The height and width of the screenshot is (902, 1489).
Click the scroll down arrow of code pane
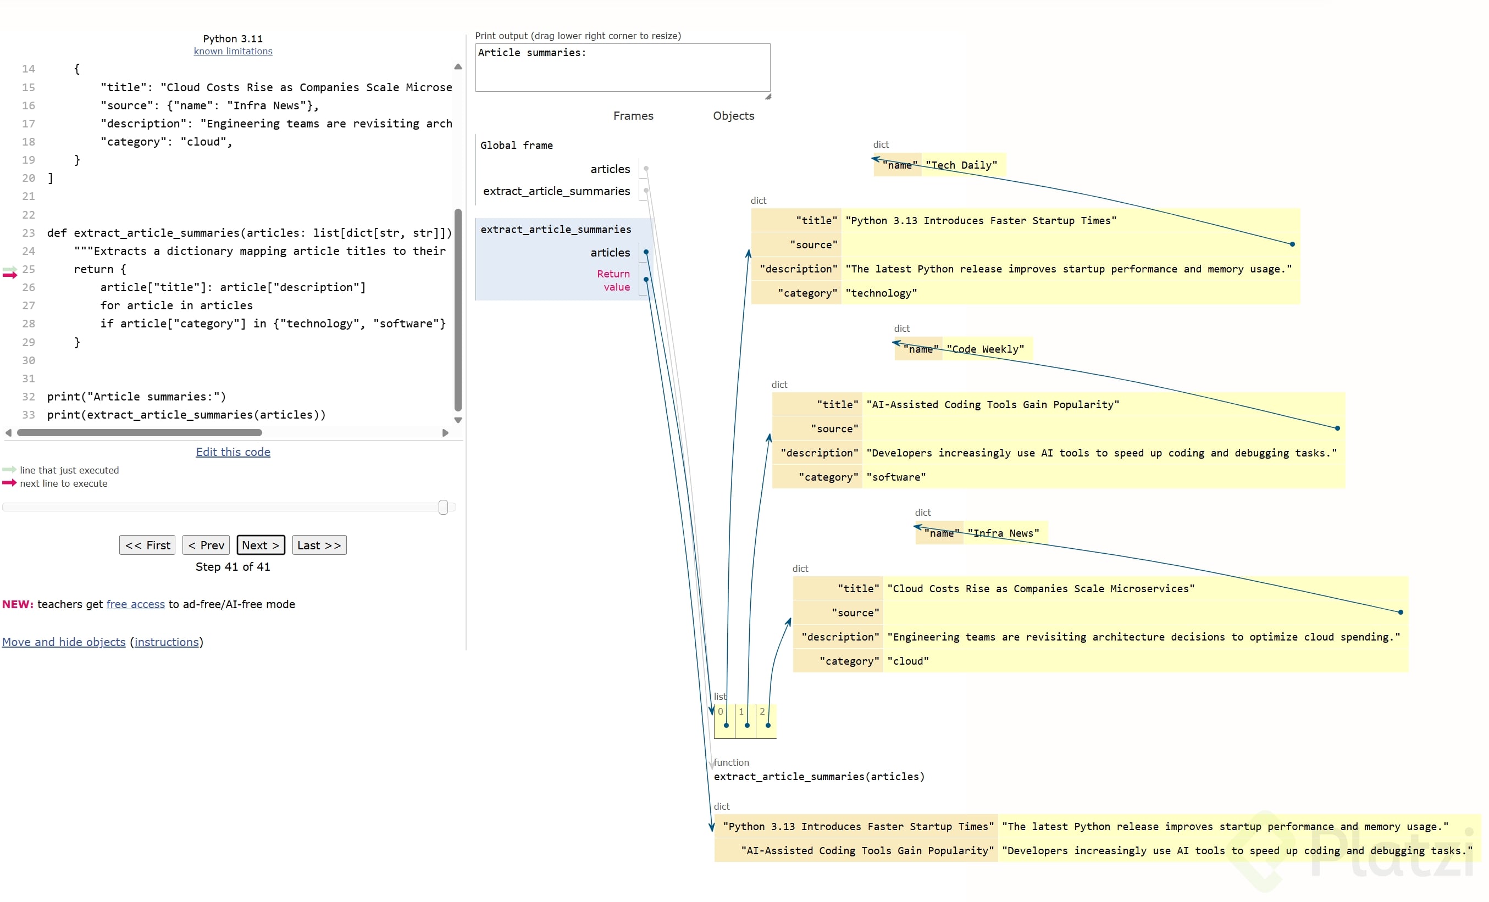coord(458,420)
